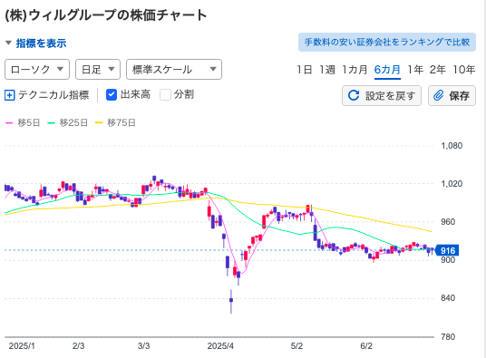Click the lowest April candlestick near 840
Image resolution: width=486 pixels, height=358 pixels.
tap(231, 300)
